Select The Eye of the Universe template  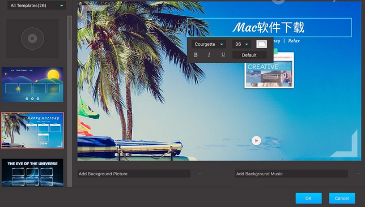[x=32, y=172]
